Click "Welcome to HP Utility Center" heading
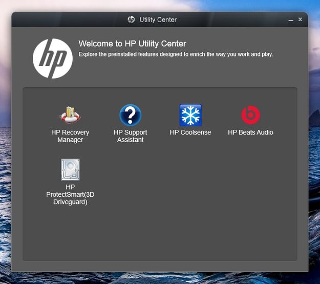The height and width of the screenshot is (284, 320). pyautogui.click(x=132, y=44)
